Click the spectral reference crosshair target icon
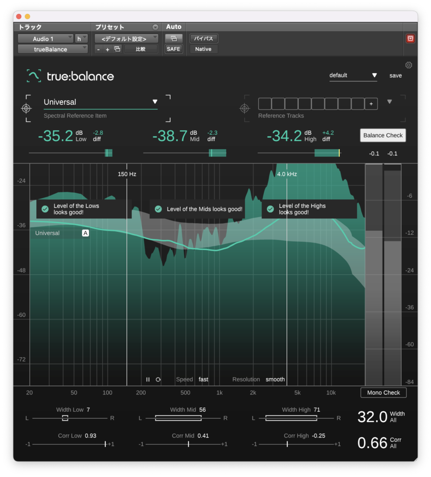Image resolution: width=431 pixels, height=477 pixels. (x=27, y=108)
